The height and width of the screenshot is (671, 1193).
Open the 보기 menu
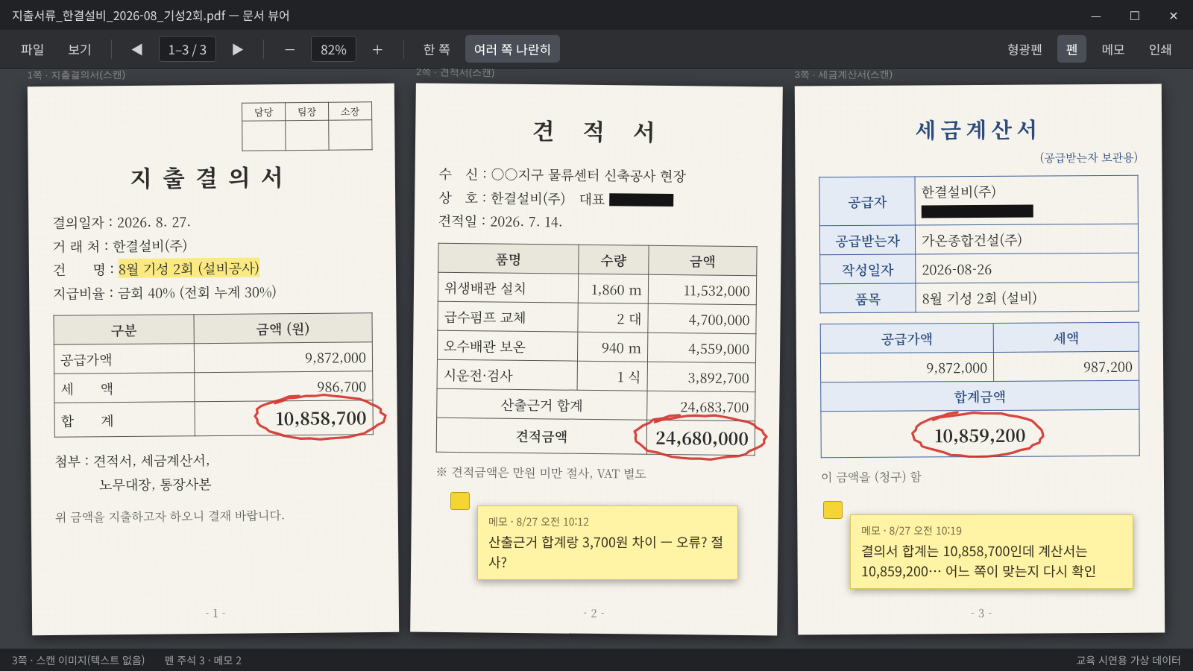(x=80, y=49)
